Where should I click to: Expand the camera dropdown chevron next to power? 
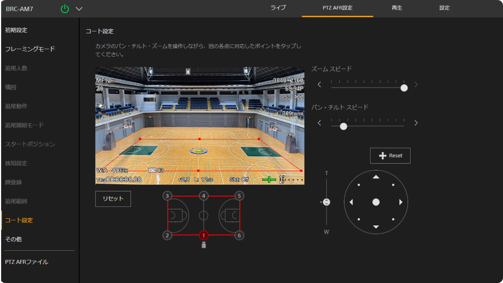79,9
